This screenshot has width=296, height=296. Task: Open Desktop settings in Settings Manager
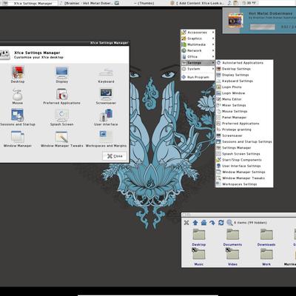18,74
